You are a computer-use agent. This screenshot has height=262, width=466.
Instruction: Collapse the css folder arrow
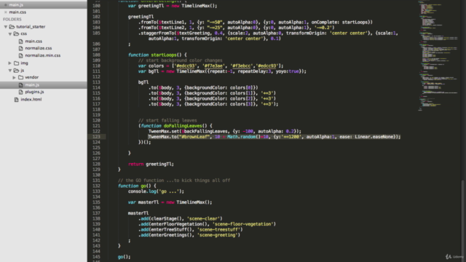(x=10, y=34)
